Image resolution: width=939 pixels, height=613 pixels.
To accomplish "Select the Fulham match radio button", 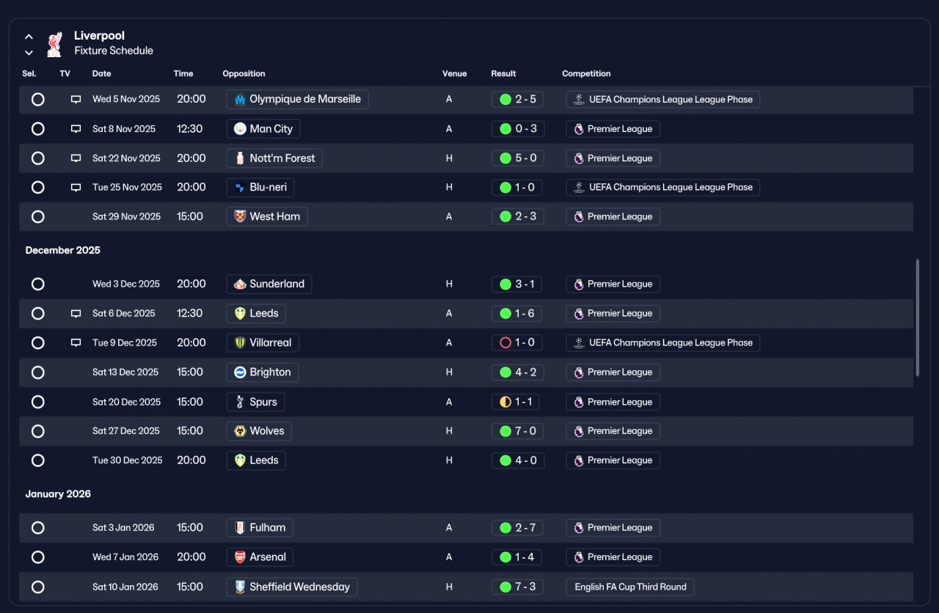I will (x=38, y=528).
